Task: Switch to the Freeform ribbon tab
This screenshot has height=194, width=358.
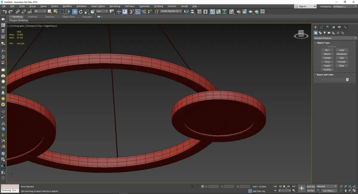Action: [x=33, y=17]
